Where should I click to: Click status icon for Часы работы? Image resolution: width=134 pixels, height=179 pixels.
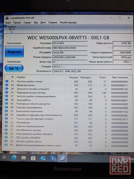tap(7, 100)
